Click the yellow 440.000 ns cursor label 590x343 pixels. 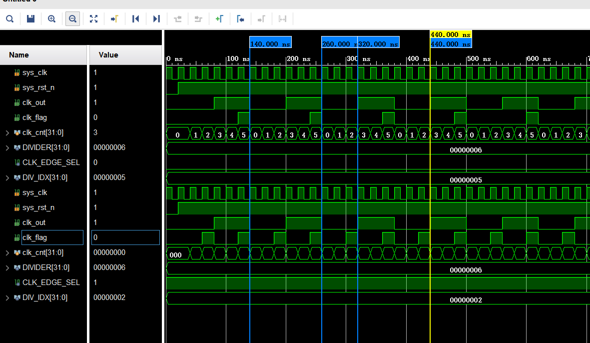(451, 34)
